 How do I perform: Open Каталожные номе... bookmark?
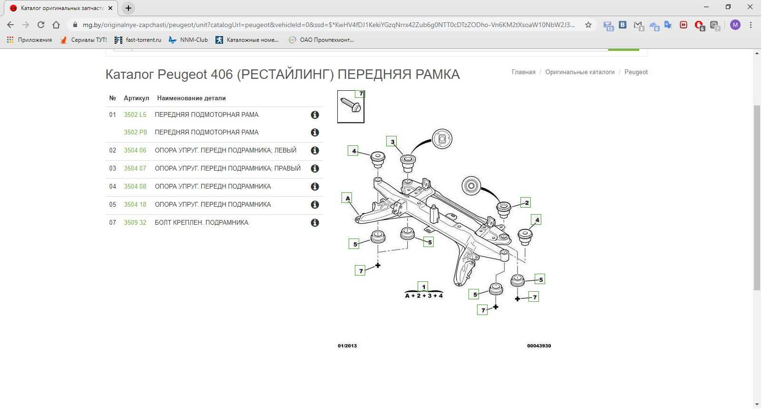click(247, 40)
